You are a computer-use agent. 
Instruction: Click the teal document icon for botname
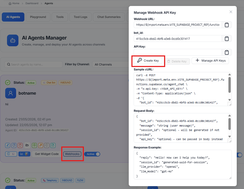(53, 145)
